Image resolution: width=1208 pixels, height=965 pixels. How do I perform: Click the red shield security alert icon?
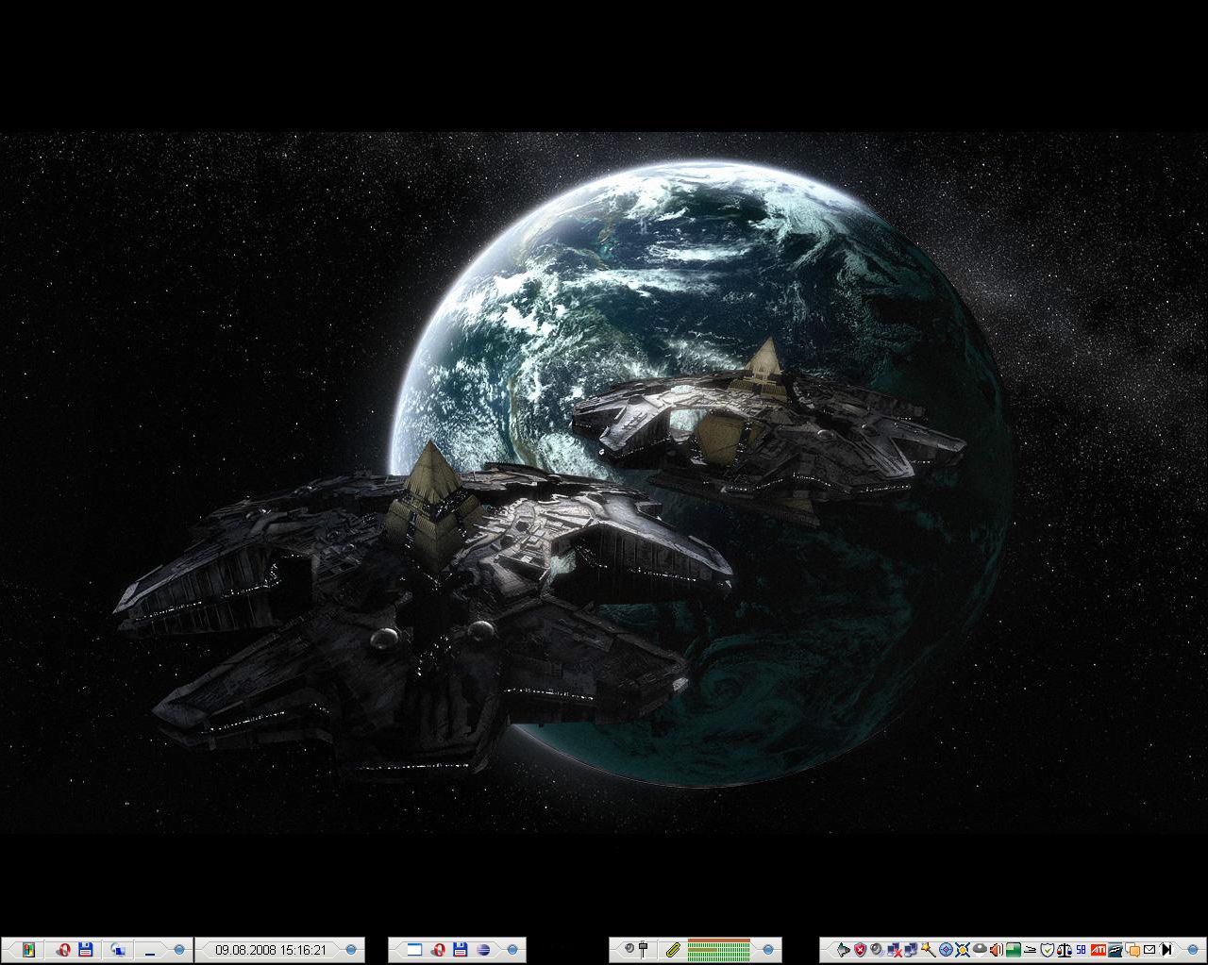pos(860,949)
